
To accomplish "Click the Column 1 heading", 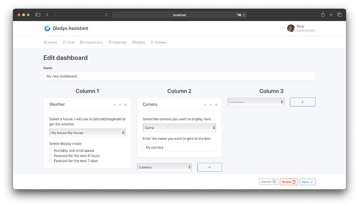I will 87,91.
